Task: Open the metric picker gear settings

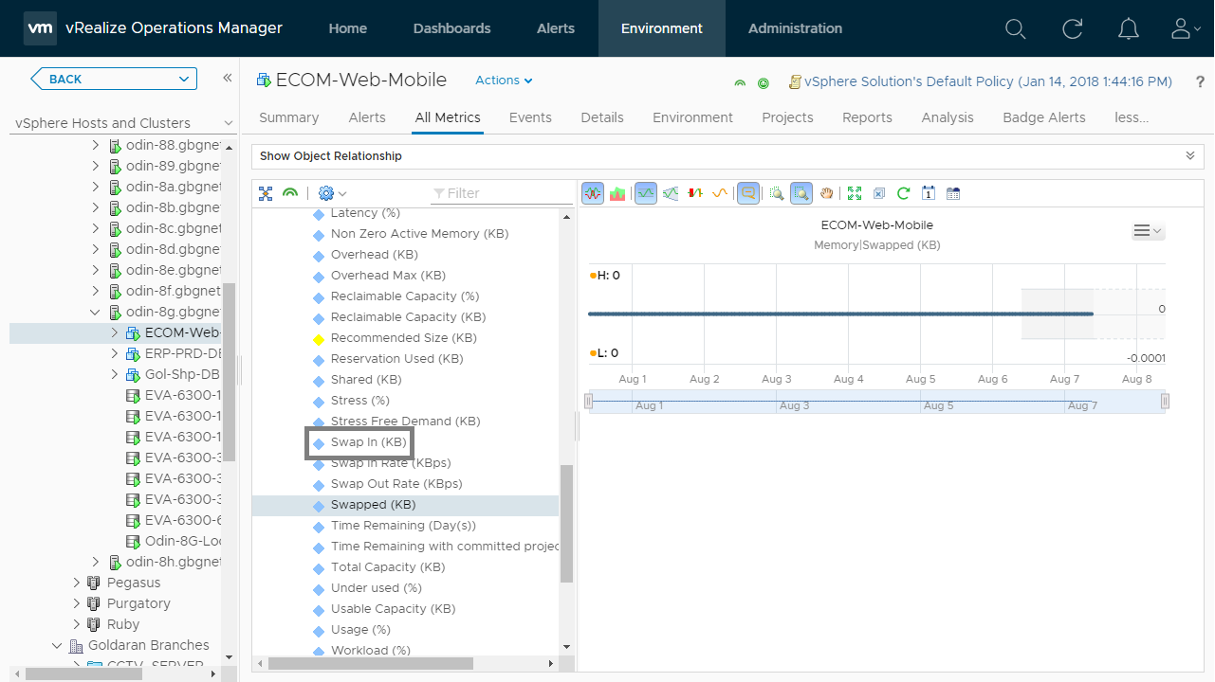Action: tap(332, 193)
